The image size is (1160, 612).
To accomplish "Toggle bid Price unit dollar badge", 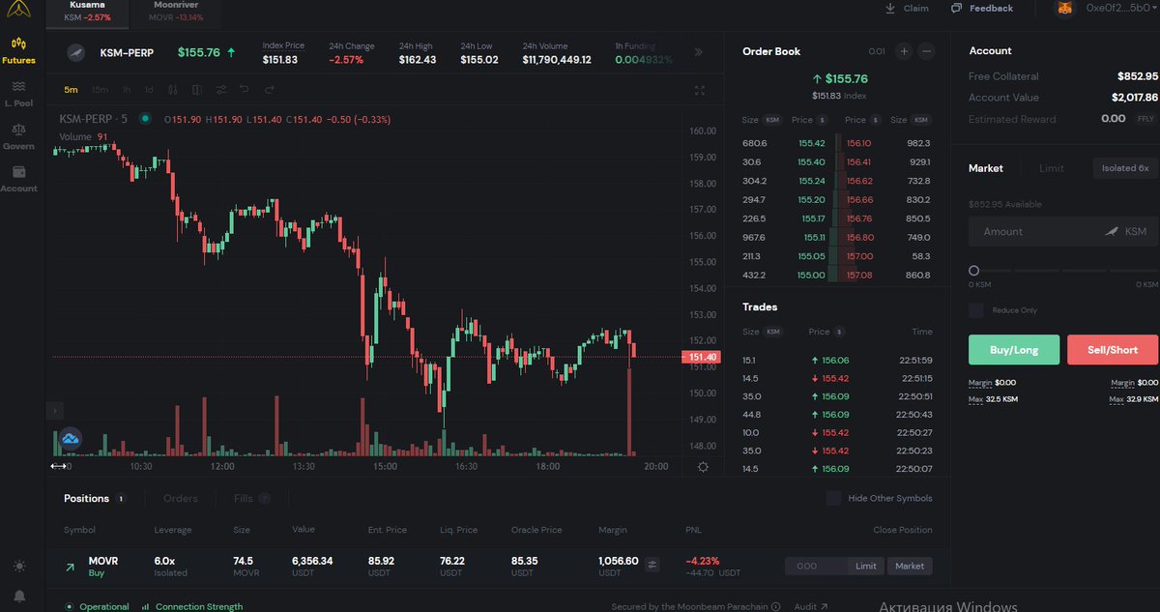I will tap(823, 120).
